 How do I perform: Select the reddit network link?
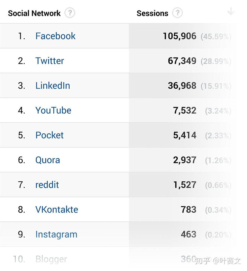point(47,185)
